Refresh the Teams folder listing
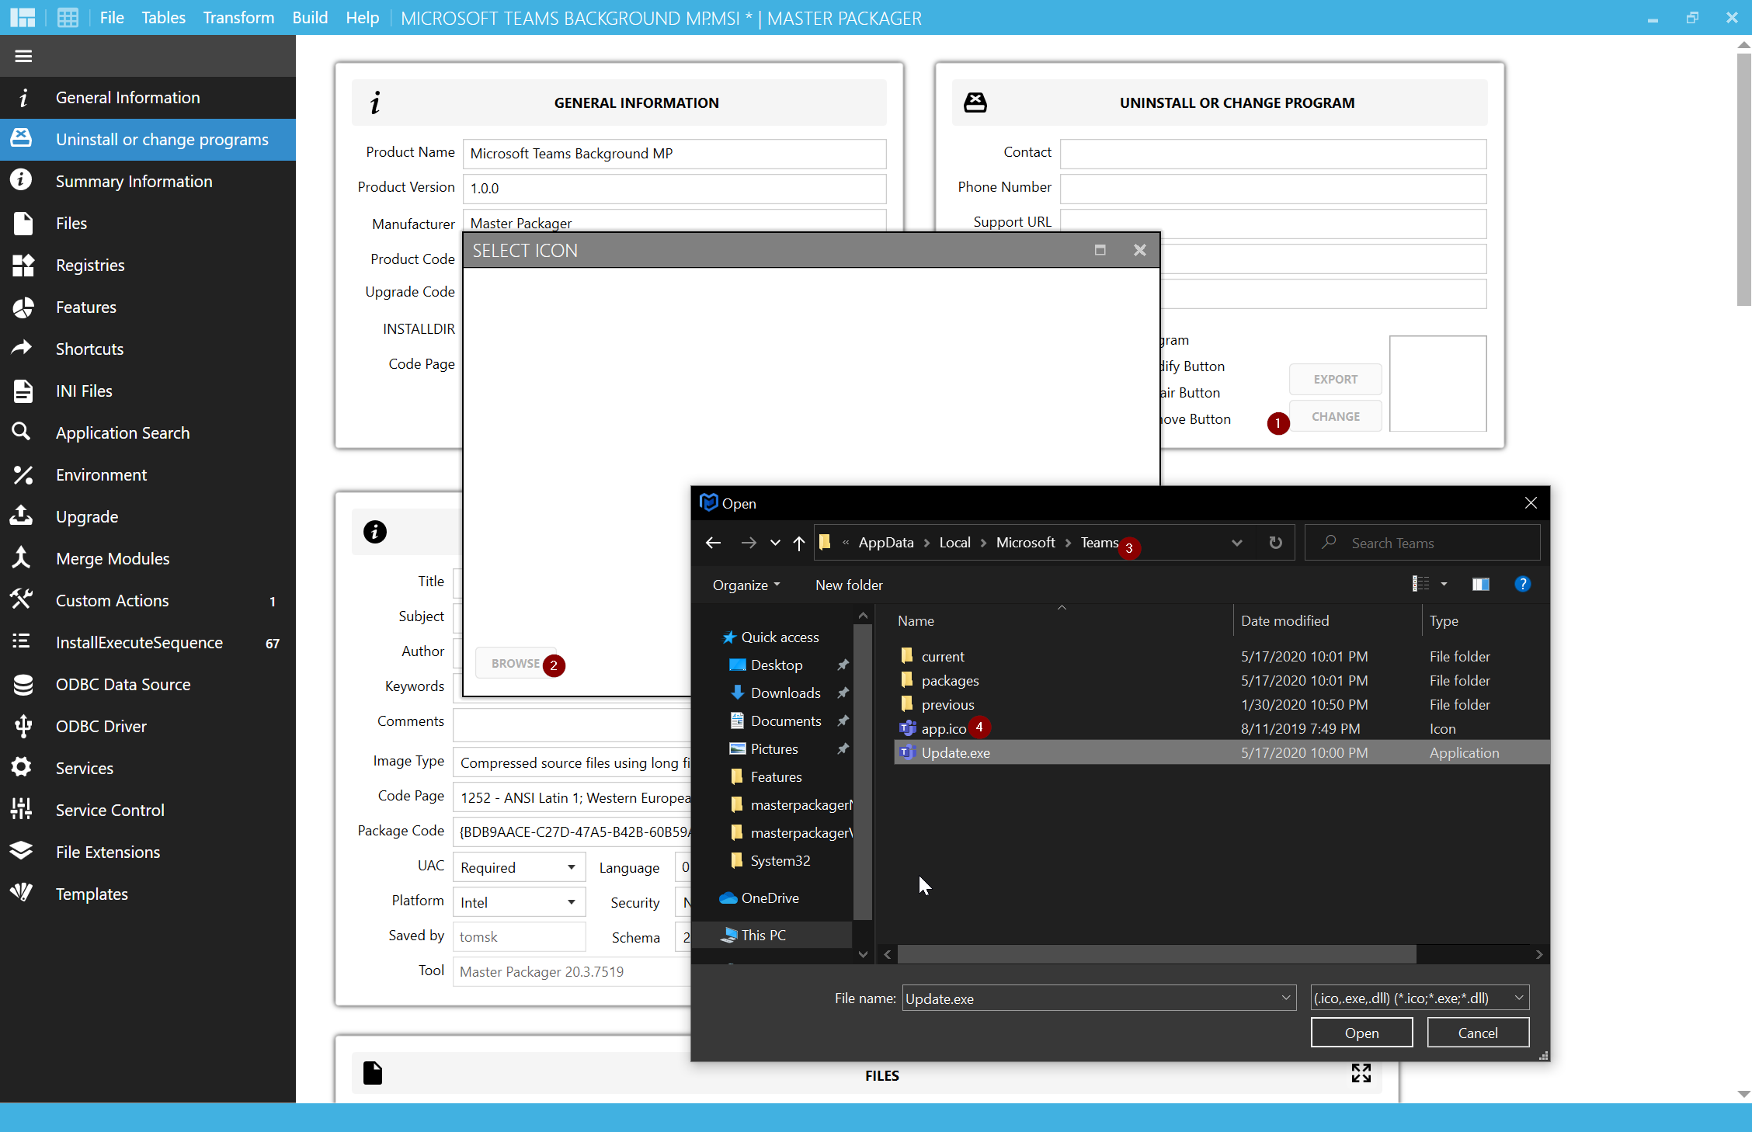 tap(1275, 543)
